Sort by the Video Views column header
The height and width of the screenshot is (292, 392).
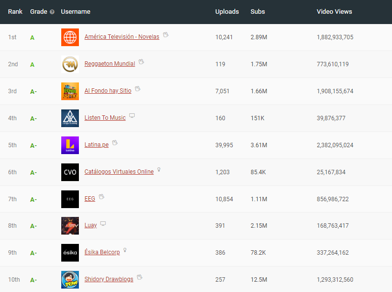click(x=334, y=12)
